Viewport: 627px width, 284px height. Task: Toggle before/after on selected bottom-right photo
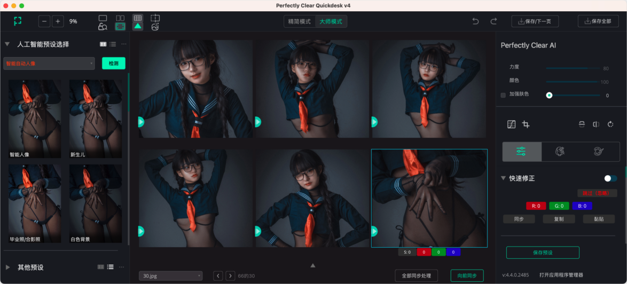point(375,231)
